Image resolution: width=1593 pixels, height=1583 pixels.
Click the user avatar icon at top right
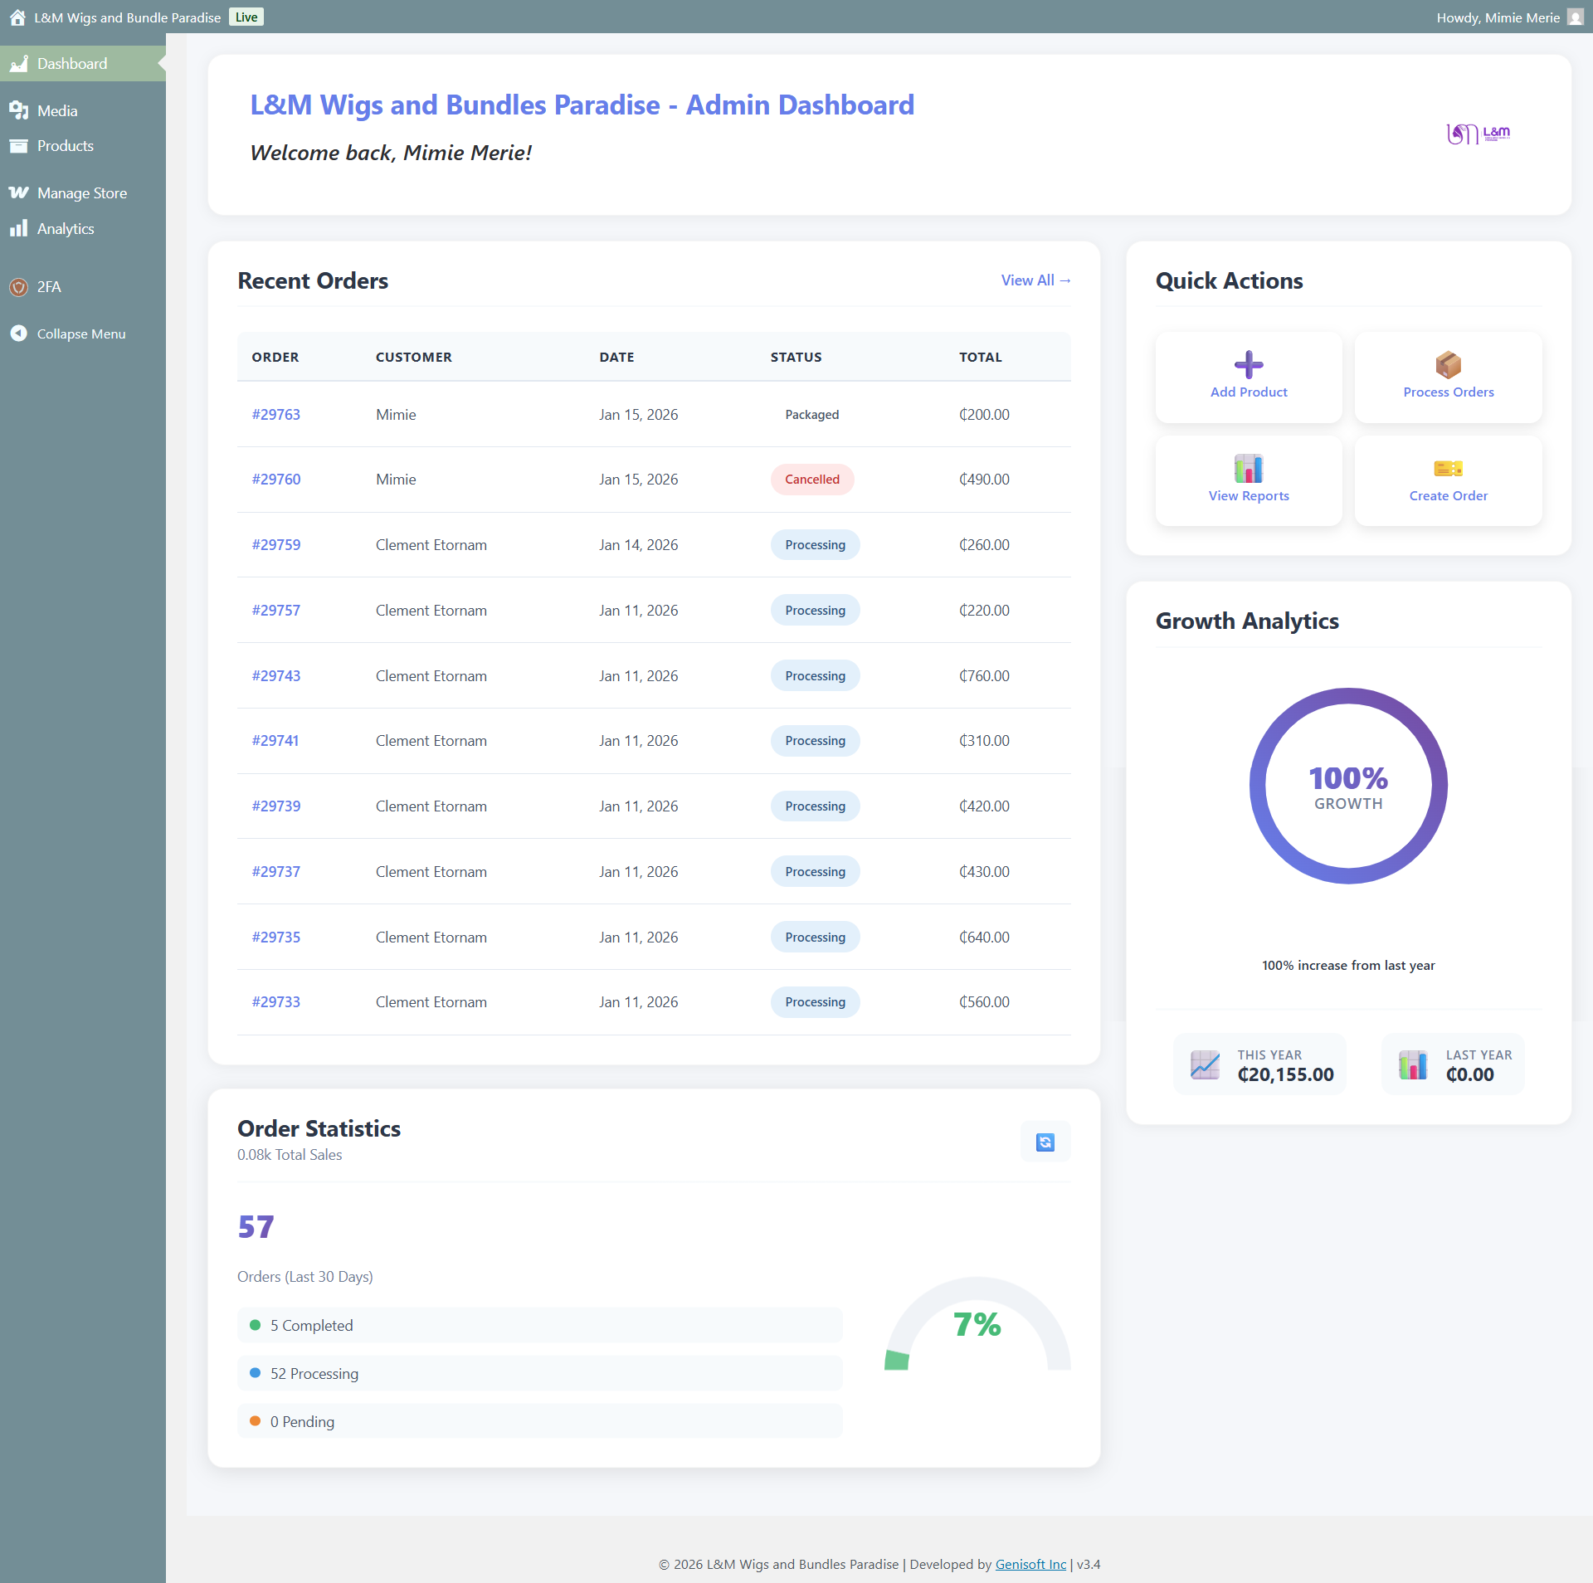click(x=1575, y=17)
